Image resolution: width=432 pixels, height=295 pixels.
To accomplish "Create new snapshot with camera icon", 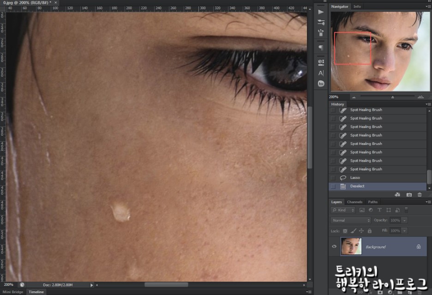I will [x=409, y=195].
